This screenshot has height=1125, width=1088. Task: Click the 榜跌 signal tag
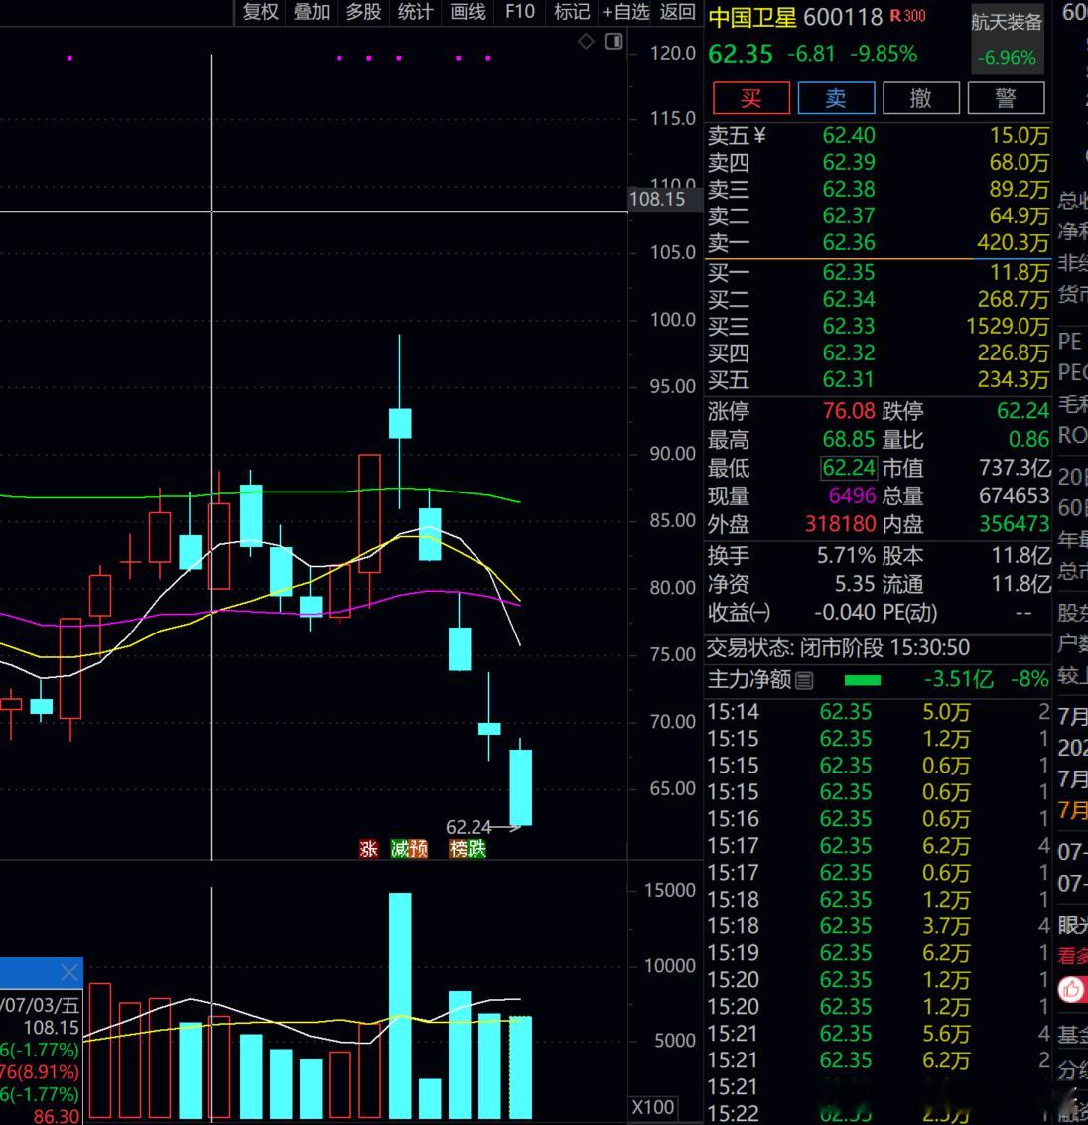click(468, 850)
